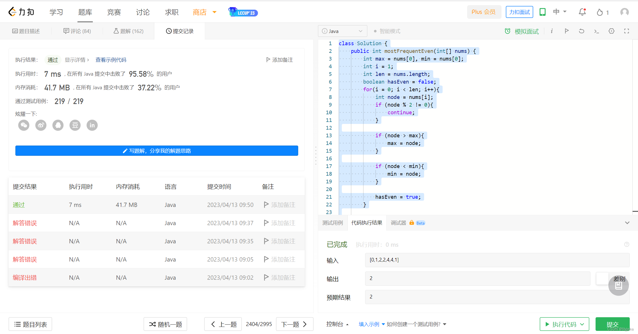Open the 测试用例 tab
This screenshot has width=638, height=334.
tap(332, 223)
